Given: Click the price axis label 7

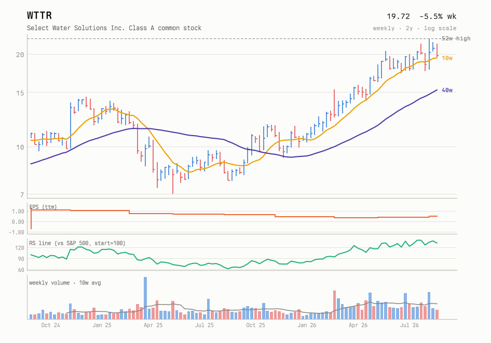Looking at the screenshot, I should (22, 195).
